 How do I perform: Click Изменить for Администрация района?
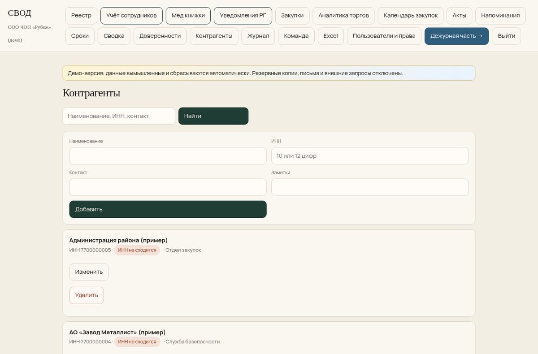tap(89, 272)
